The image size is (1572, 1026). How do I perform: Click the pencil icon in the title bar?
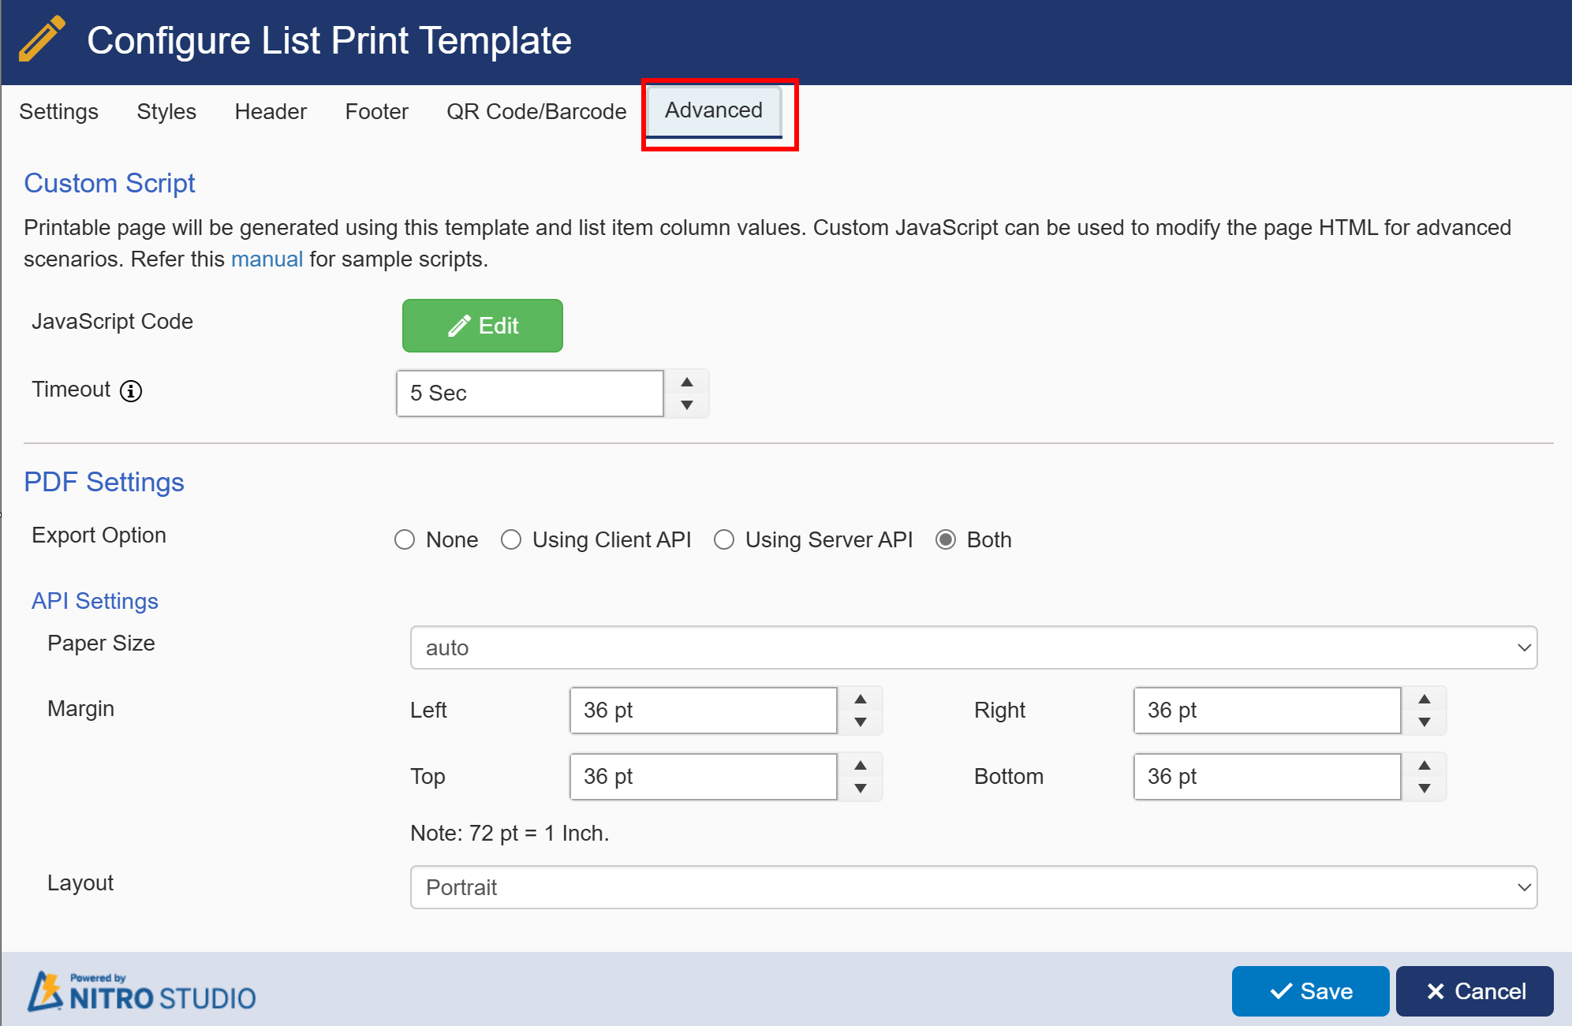(x=42, y=39)
